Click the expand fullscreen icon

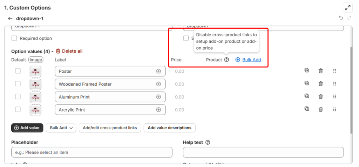(347, 8)
